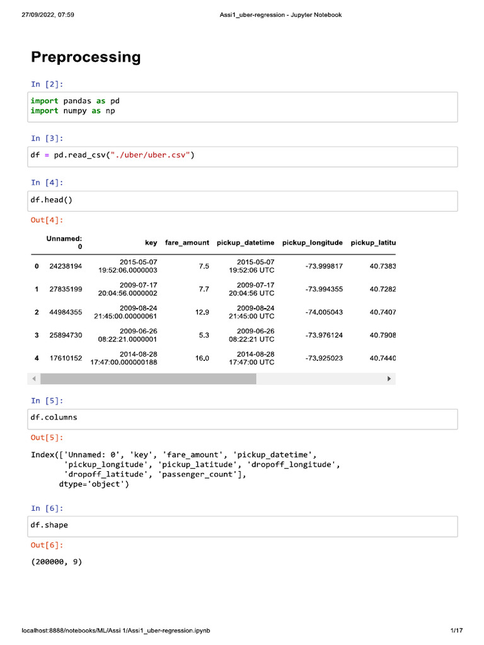The width and height of the screenshot is (484, 645).
Task: Click the Index column list output
Action: [x=186, y=469]
